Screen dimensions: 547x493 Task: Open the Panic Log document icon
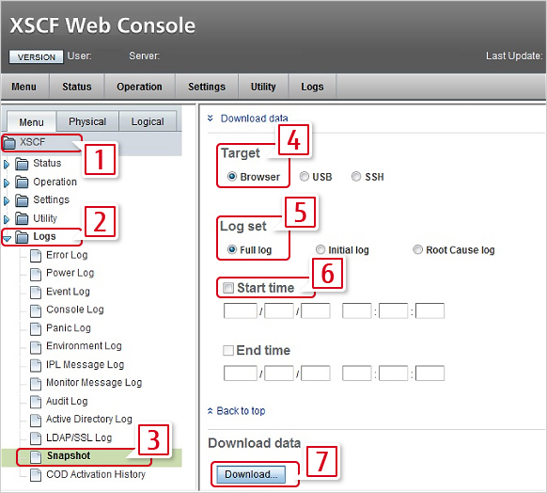click(x=35, y=328)
